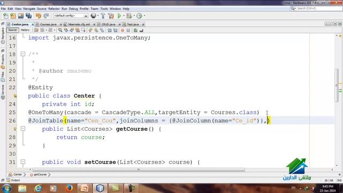Switch editor to History view
343x193 pixels.
click(x=25, y=30)
